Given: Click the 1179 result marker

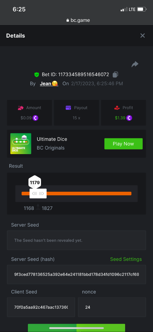Looking at the screenshot, I should coord(35,182).
